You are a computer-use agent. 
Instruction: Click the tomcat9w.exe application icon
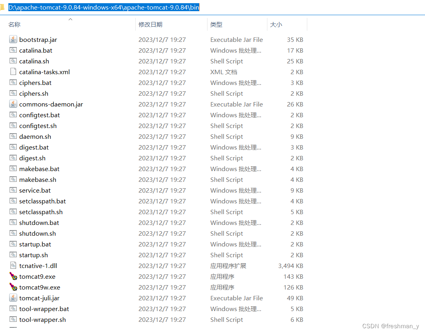tap(13, 287)
